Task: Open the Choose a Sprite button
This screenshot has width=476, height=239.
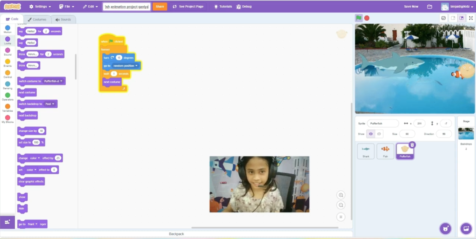Action: pyautogui.click(x=445, y=229)
